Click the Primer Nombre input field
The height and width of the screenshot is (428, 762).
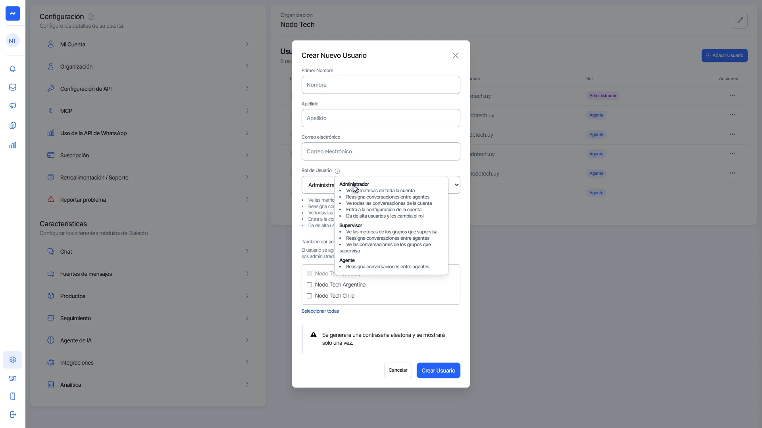coord(381,85)
